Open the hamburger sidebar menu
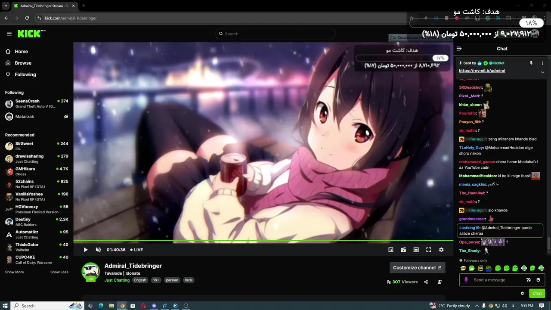The height and width of the screenshot is (310, 551). click(x=9, y=34)
